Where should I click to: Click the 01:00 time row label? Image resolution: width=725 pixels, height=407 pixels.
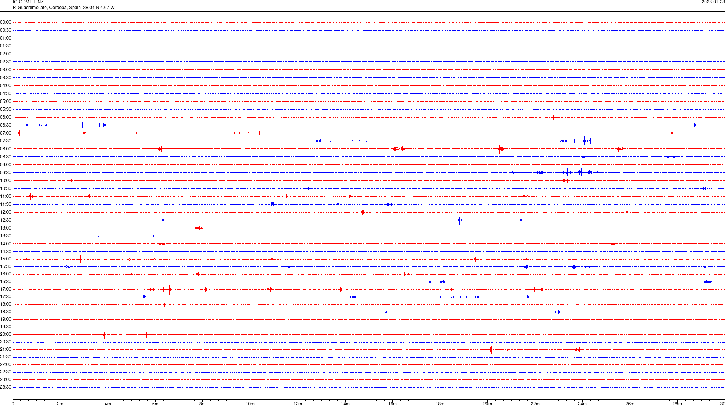pos(6,38)
